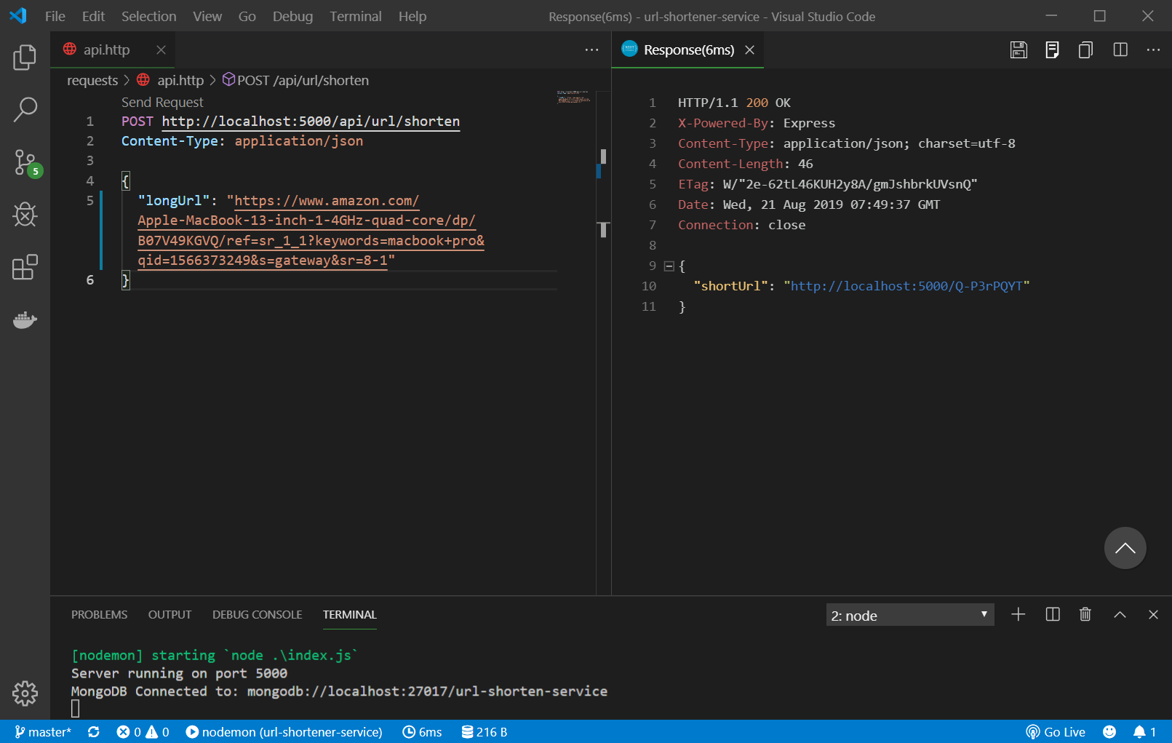Split the terminal panel
Screen dimensions: 1172x743
point(1052,615)
